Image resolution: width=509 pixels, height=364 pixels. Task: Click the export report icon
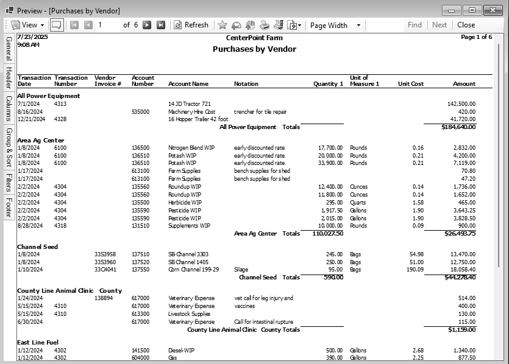click(291, 25)
